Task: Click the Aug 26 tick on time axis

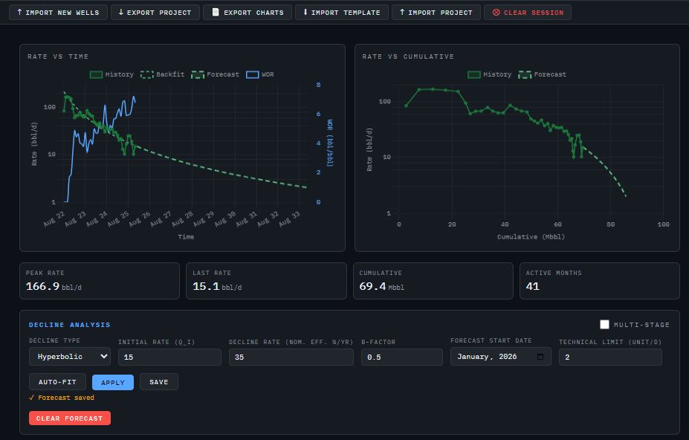Action: [140, 219]
